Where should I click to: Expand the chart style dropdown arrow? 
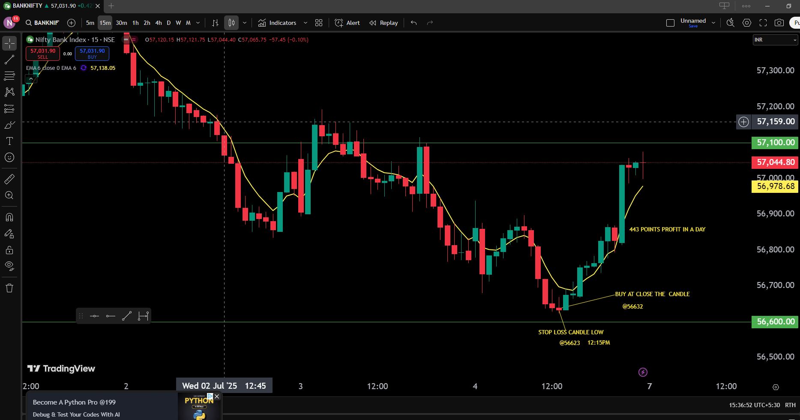(245, 23)
